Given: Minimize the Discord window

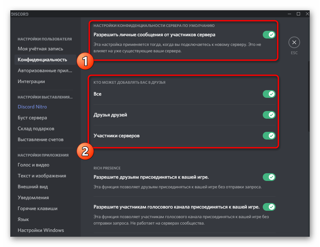Looking at the screenshot, I should coord(289,14).
